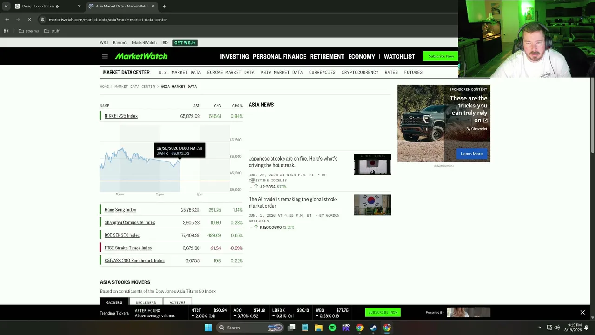Open the Chrome apps grid icon
The width and height of the screenshot is (595, 335).
[6, 31]
